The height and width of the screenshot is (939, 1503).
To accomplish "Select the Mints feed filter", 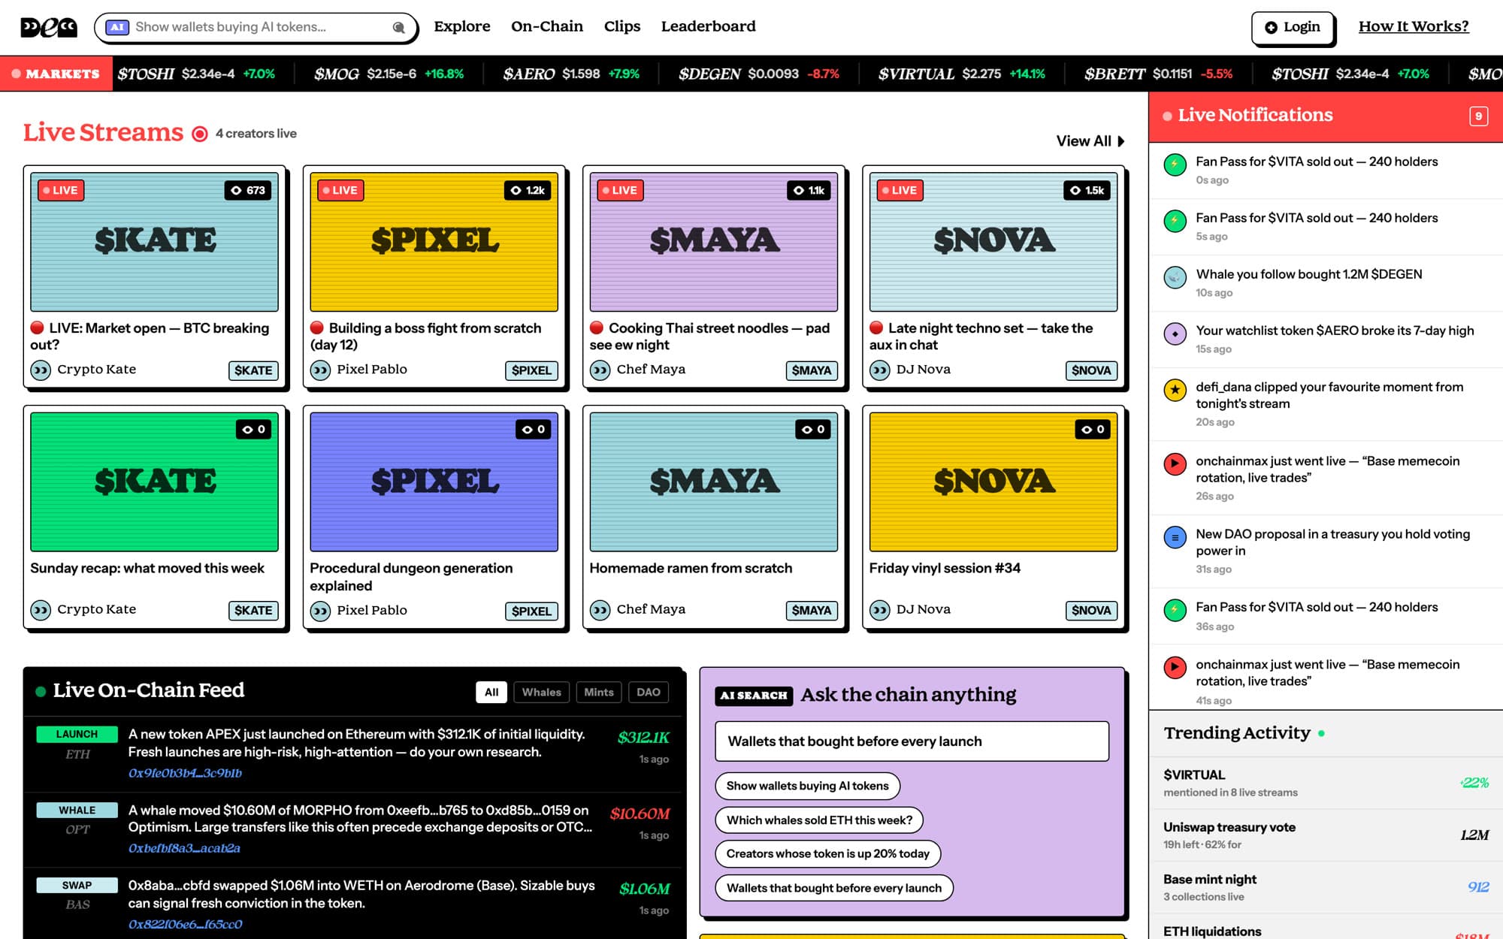I will click(599, 692).
